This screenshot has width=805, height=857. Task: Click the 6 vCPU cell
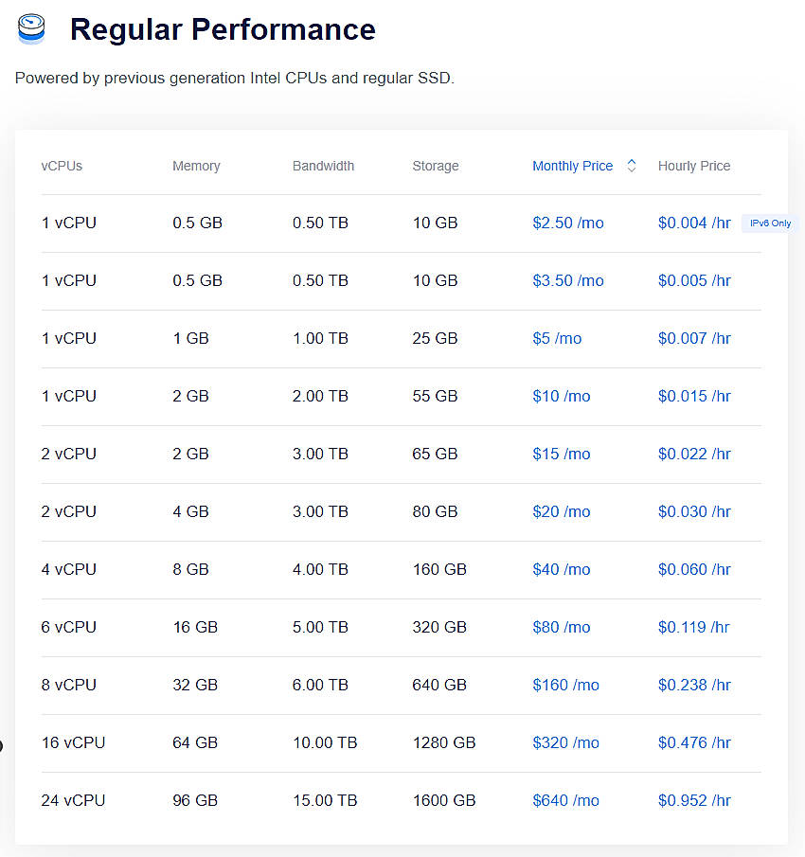pos(68,627)
